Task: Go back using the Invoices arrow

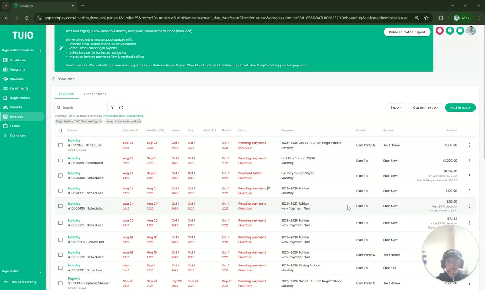Action: 53,79
